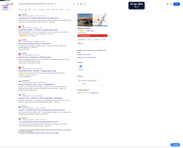This screenshot has width=183, height=148.
Task: Switch to the Maps tab
Action: [30, 10]
